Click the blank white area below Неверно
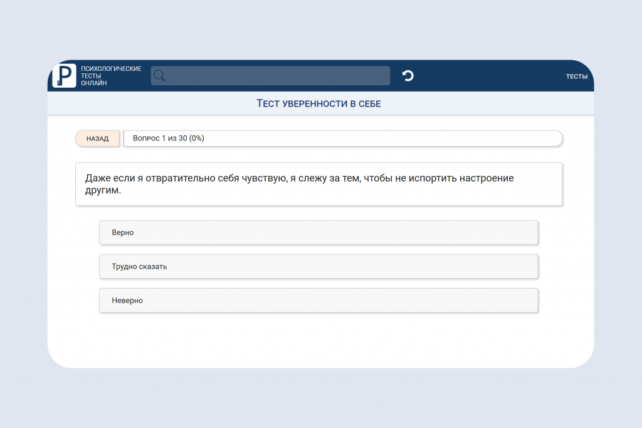The height and width of the screenshot is (428, 642). [x=318, y=340]
